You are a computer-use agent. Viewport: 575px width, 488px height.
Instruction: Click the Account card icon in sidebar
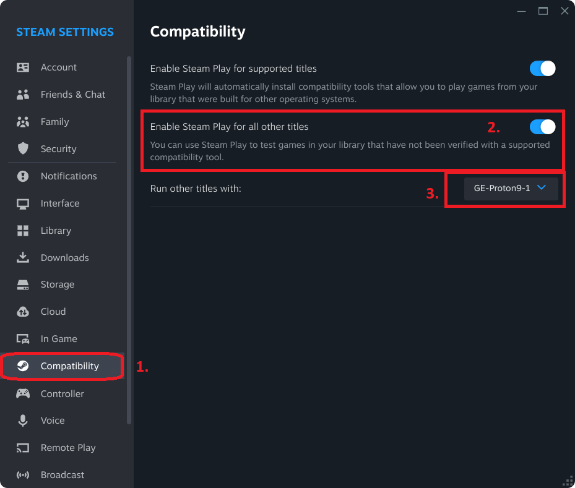point(23,67)
